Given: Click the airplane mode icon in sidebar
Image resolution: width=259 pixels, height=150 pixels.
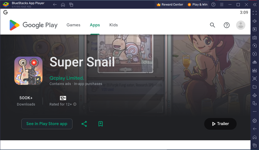Looking at the screenshot, I should pos(255,95).
